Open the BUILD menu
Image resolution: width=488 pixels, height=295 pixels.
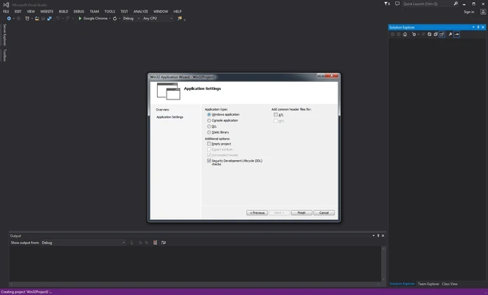pyautogui.click(x=63, y=12)
